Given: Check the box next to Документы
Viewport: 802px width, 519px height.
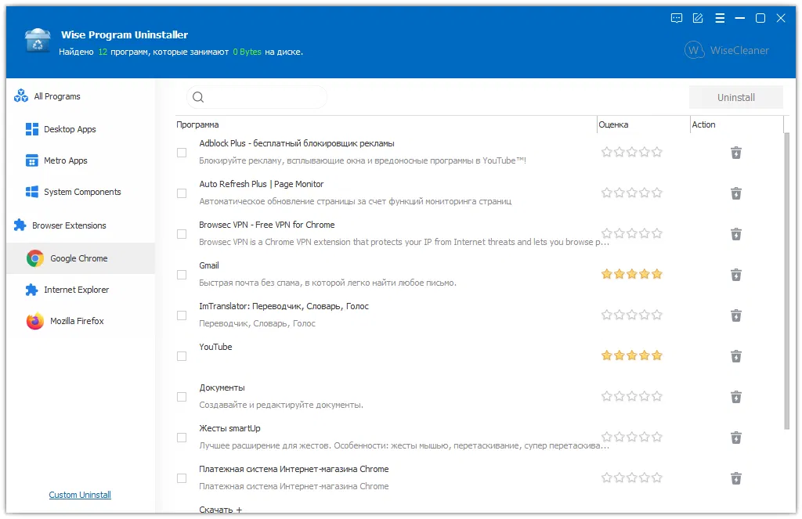Looking at the screenshot, I should [x=182, y=397].
